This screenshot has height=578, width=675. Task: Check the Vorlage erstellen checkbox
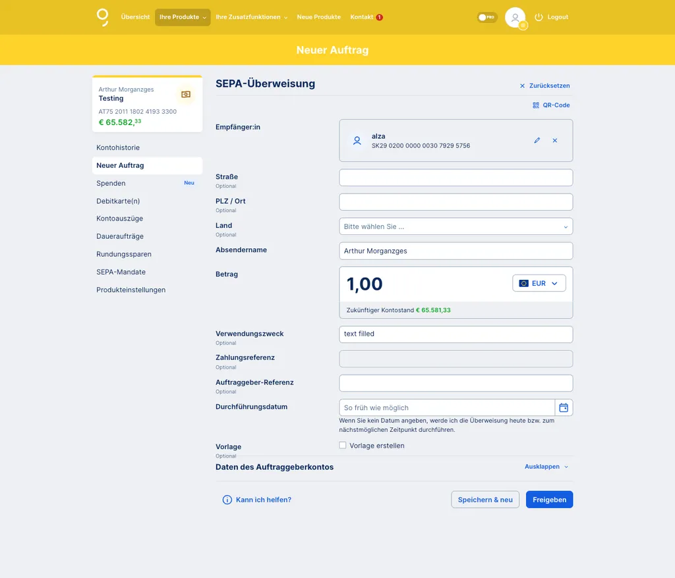tap(343, 445)
